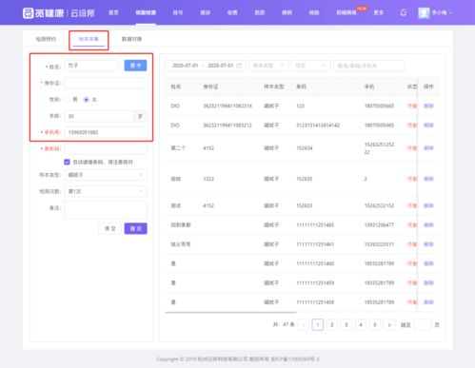Click phone cell 15262532152

click(x=379, y=205)
